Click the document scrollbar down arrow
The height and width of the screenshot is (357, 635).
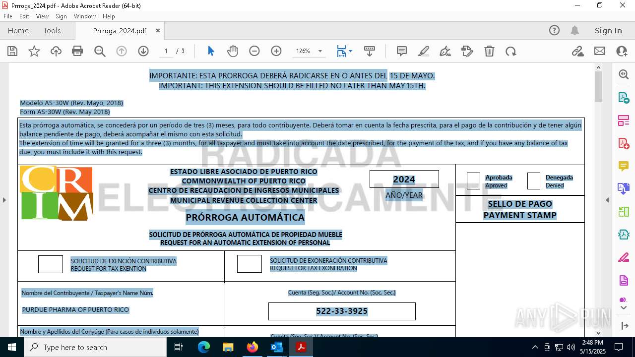click(598, 333)
